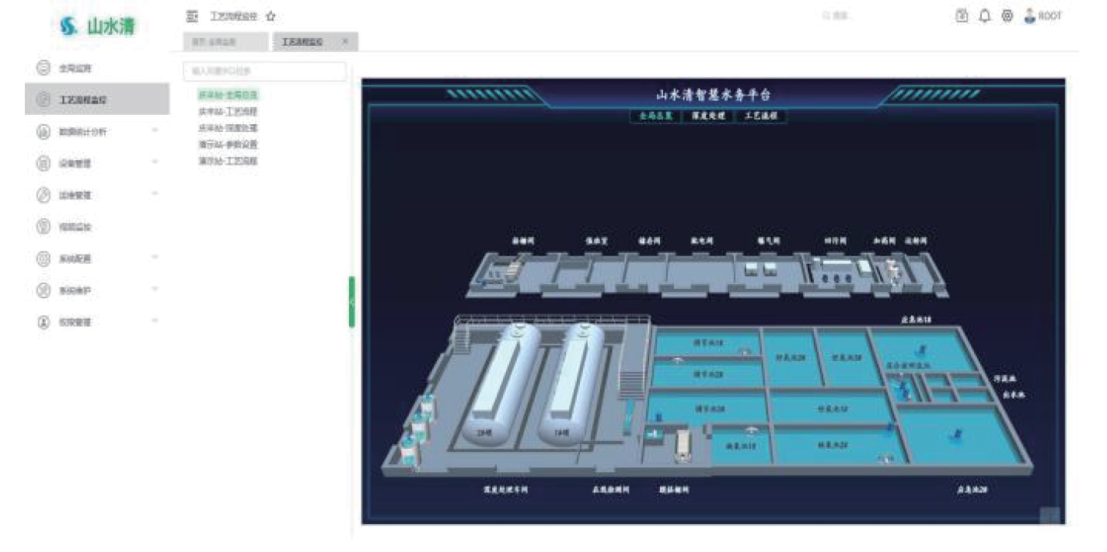Expand the 数据统计分析 submenu arrow
Image resolution: width=1107 pixels, height=552 pixels.
click(155, 130)
